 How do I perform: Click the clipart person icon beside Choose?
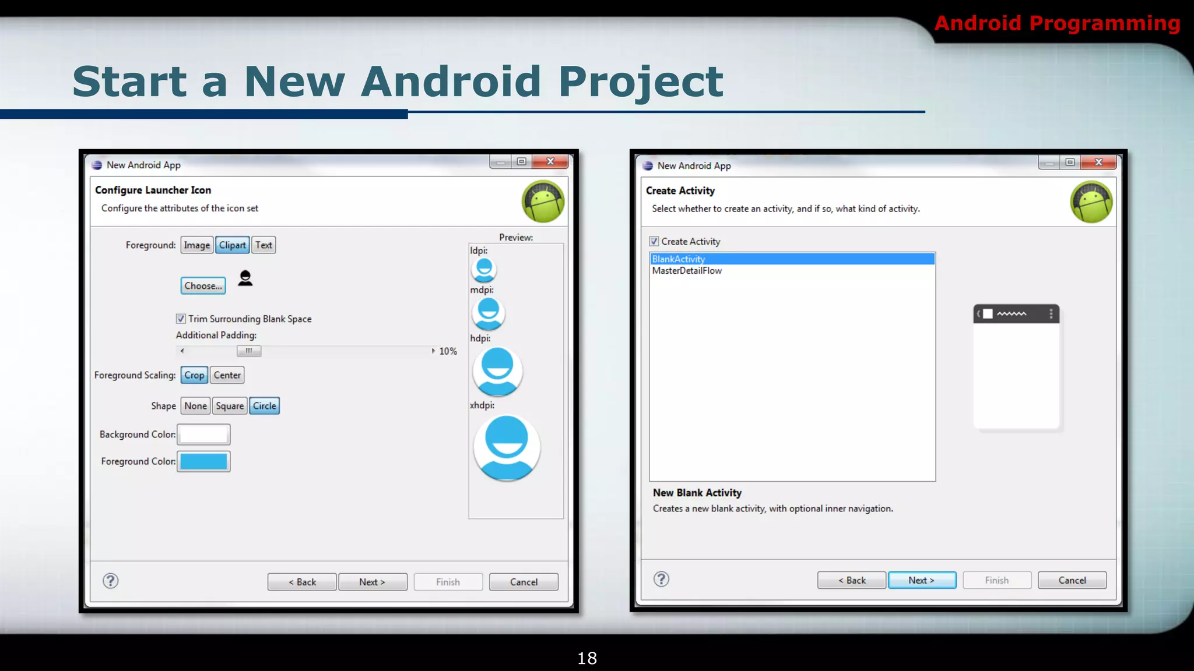pos(245,278)
